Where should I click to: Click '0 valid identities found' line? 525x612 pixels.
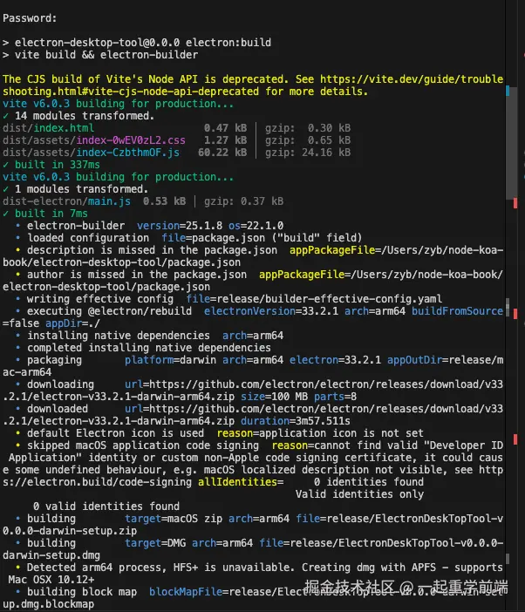(106, 507)
